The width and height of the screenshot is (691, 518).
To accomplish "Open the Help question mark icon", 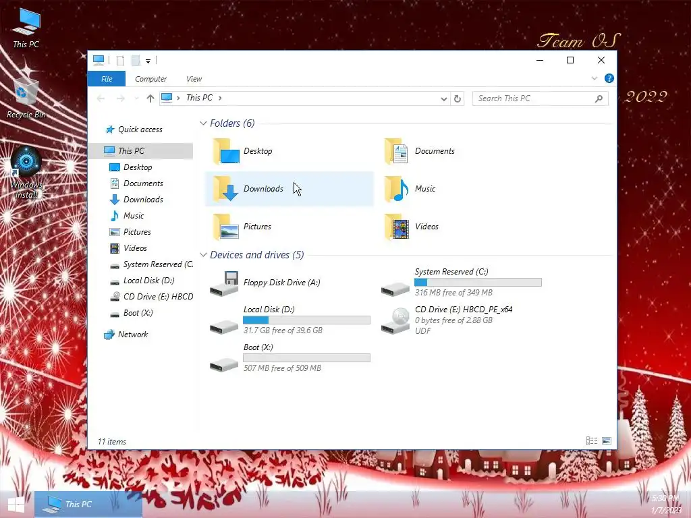I will 609,78.
